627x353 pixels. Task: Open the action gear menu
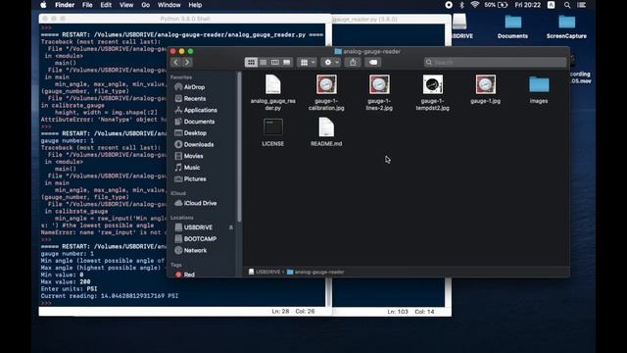(x=331, y=62)
